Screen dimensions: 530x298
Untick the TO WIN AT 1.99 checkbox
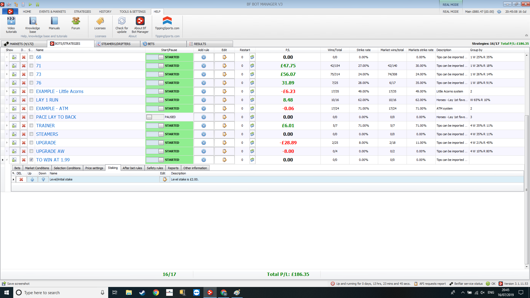(31, 160)
